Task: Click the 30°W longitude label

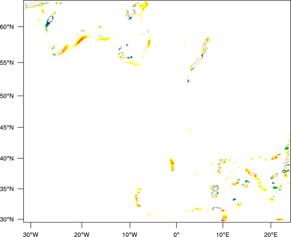Action: 31,234
